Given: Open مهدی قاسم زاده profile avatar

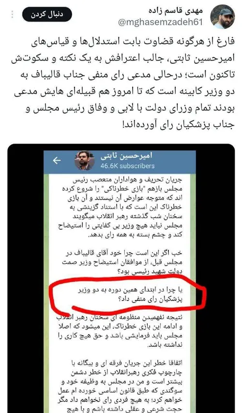Looking at the screenshot, I should 223,16.
